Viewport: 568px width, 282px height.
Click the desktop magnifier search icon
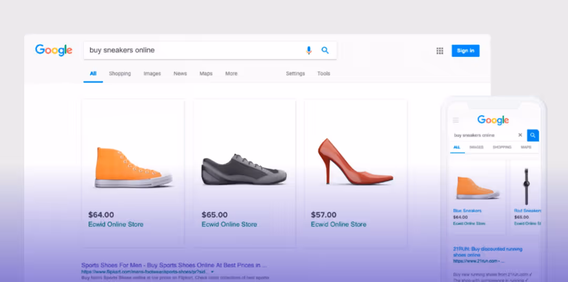pyautogui.click(x=325, y=51)
